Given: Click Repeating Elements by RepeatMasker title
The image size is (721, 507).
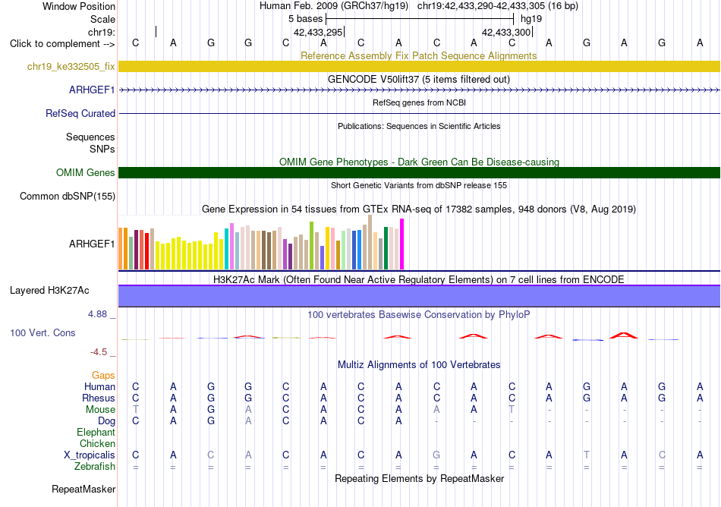Looking at the screenshot, I should 419,478.
